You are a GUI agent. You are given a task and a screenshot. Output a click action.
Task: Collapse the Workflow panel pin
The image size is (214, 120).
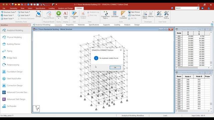coord(29,25)
